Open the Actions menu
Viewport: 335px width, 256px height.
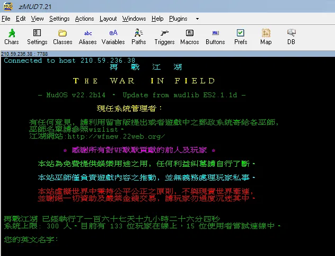pos(84,19)
